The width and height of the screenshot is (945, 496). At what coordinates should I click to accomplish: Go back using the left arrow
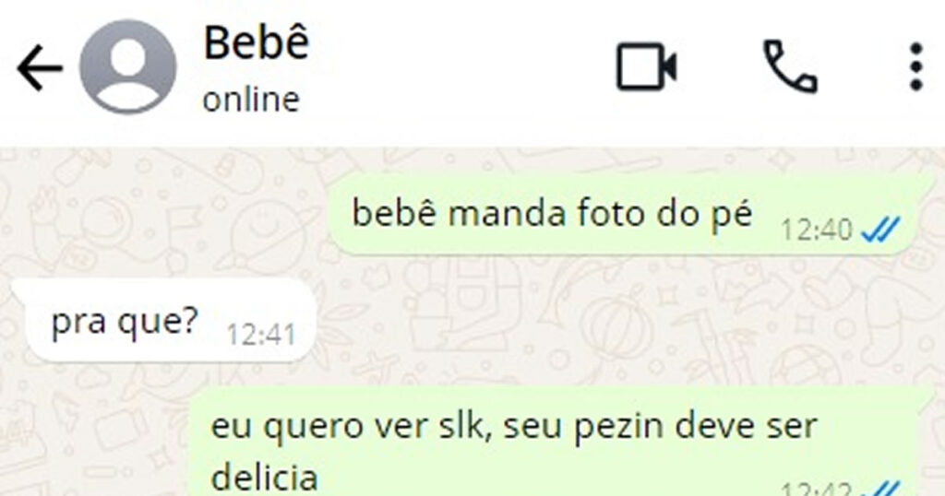40,67
